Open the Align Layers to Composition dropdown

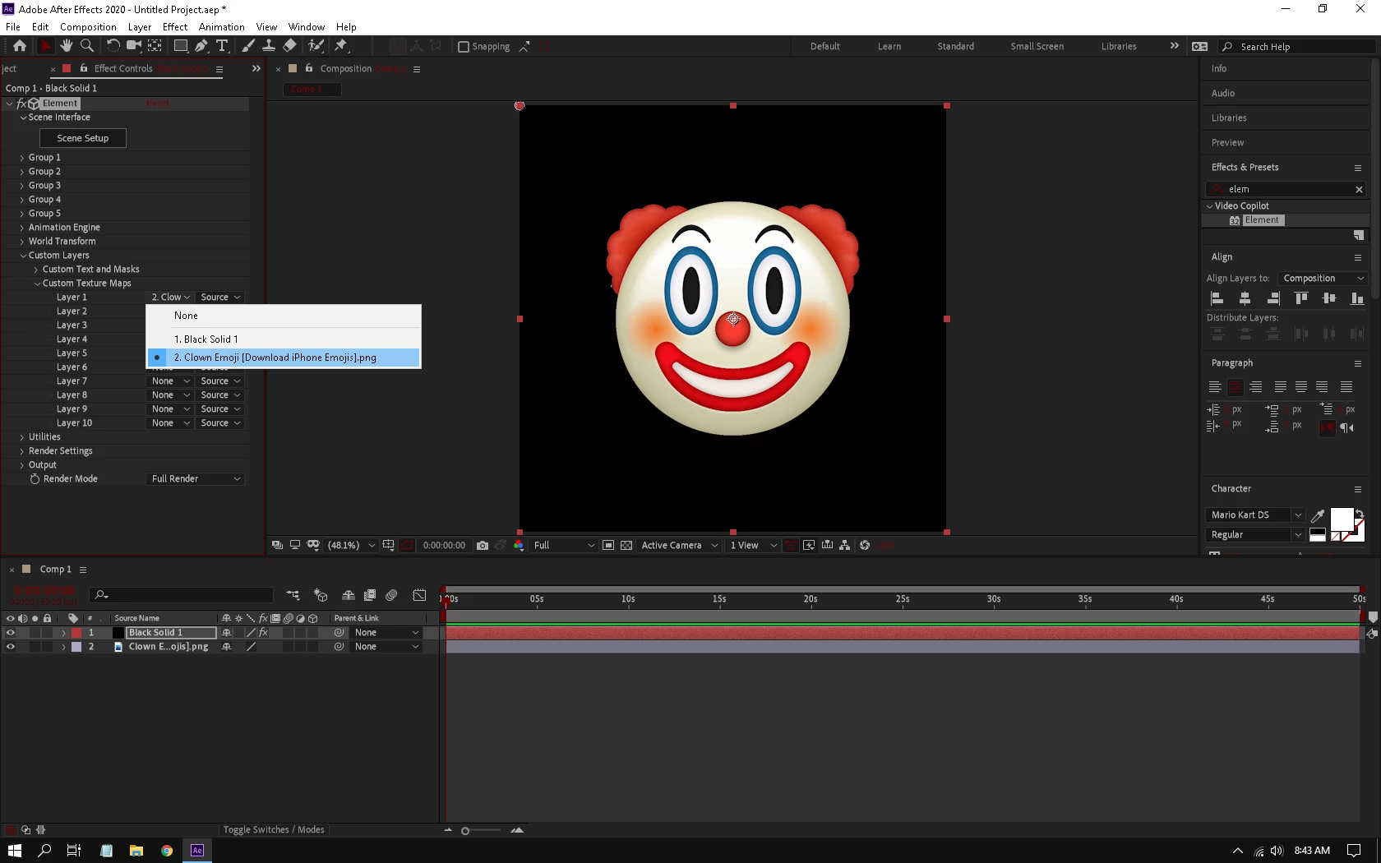click(x=1322, y=279)
